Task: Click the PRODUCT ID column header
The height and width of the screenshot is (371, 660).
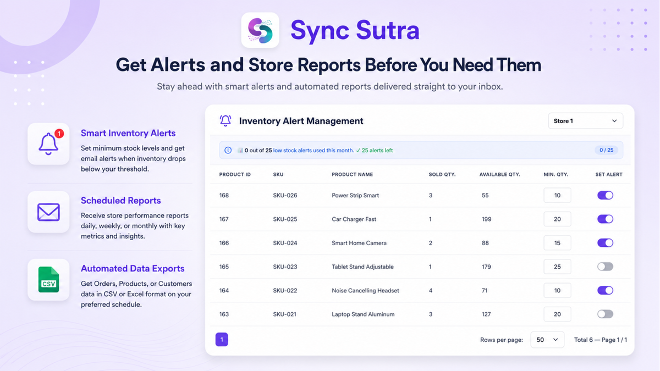Action: tap(235, 174)
